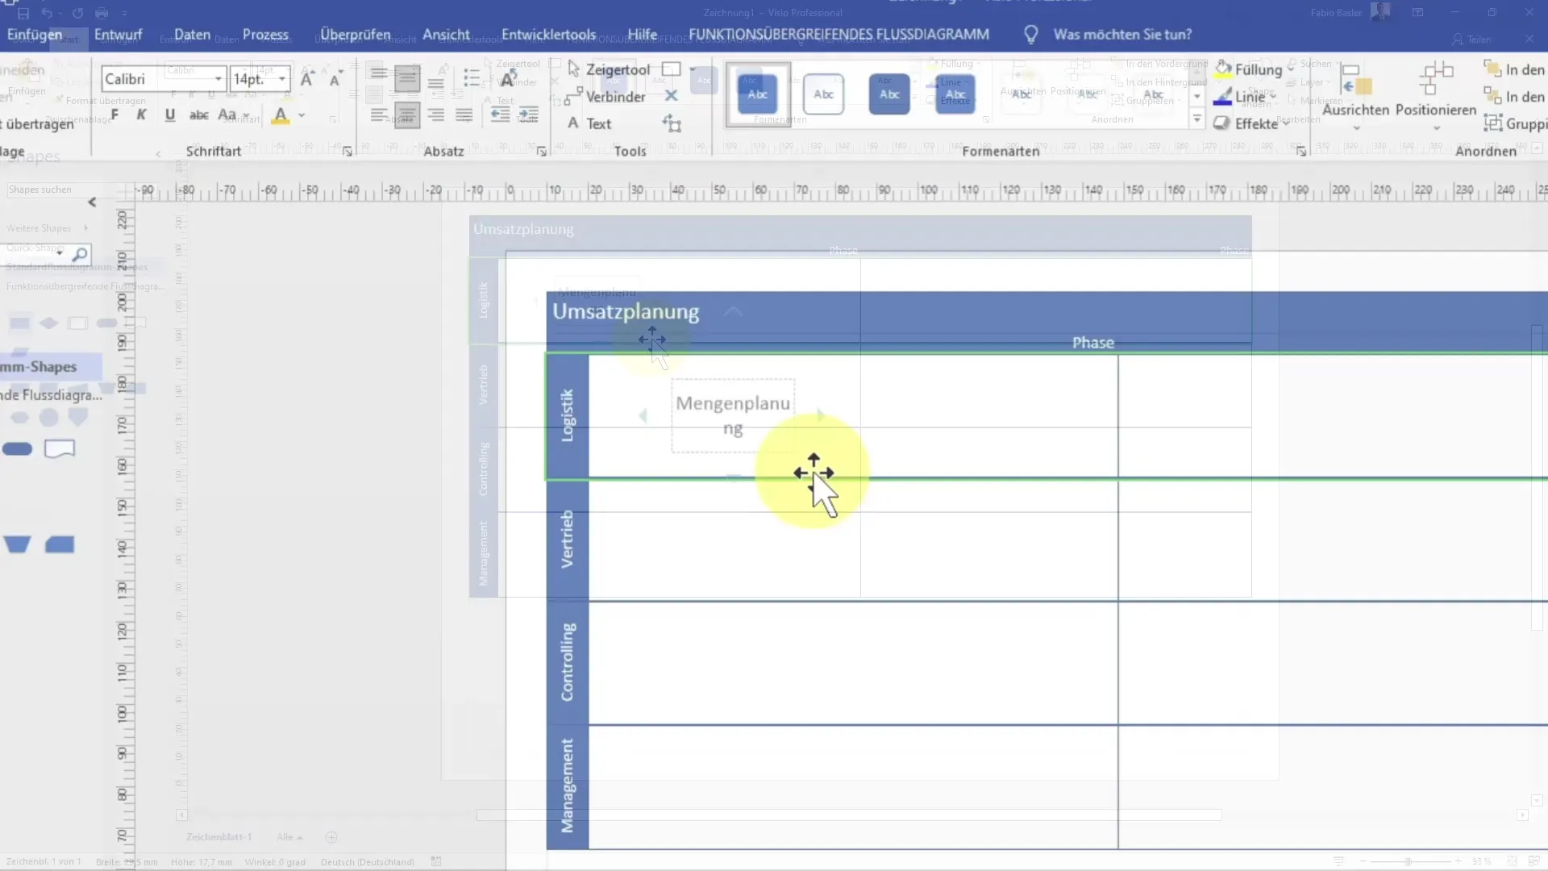Viewport: 1548px width, 871px height.
Task: Align text right
Action: tap(436, 115)
